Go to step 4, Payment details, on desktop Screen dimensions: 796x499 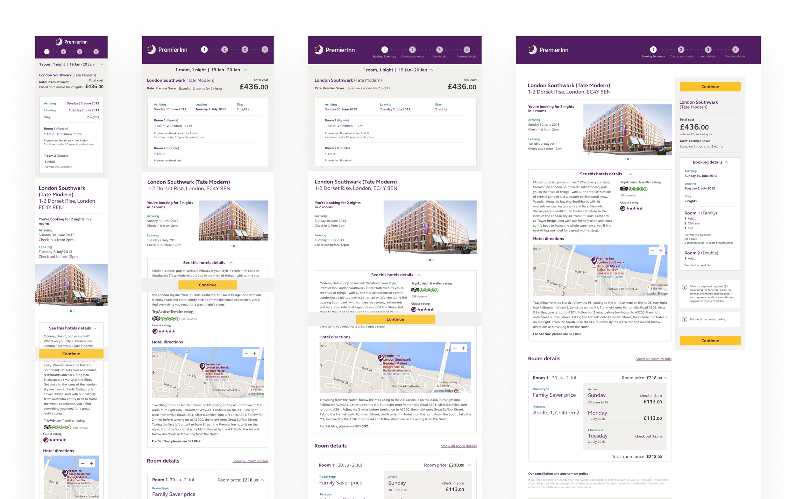735,50
